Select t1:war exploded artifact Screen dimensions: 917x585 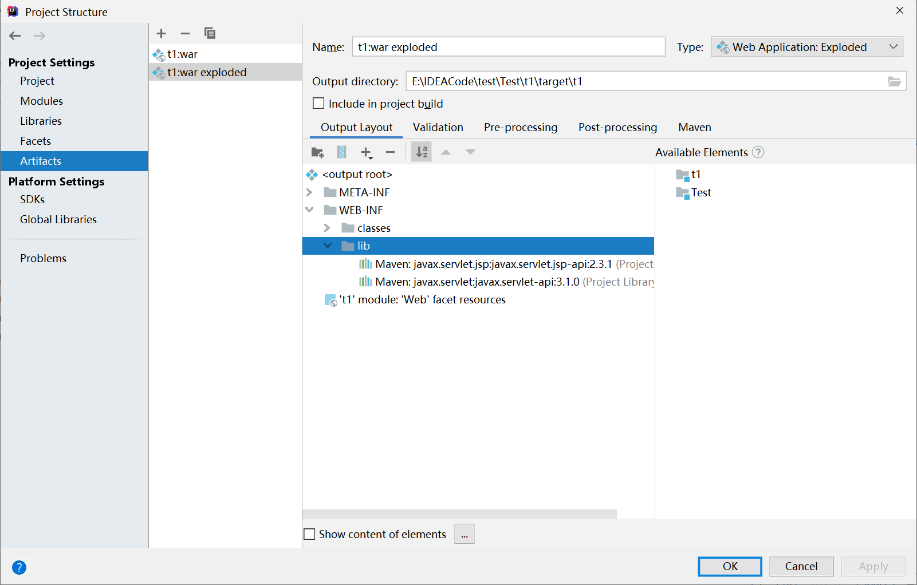pyautogui.click(x=225, y=72)
